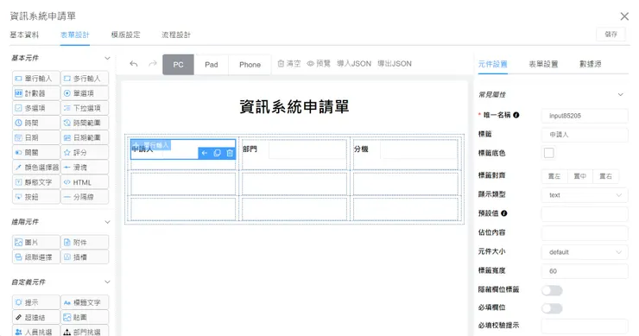This screenshot has height=336, width=639.
Task: Click the 儲存 save button
Action: pyautogui.click(x=611, y=35)
